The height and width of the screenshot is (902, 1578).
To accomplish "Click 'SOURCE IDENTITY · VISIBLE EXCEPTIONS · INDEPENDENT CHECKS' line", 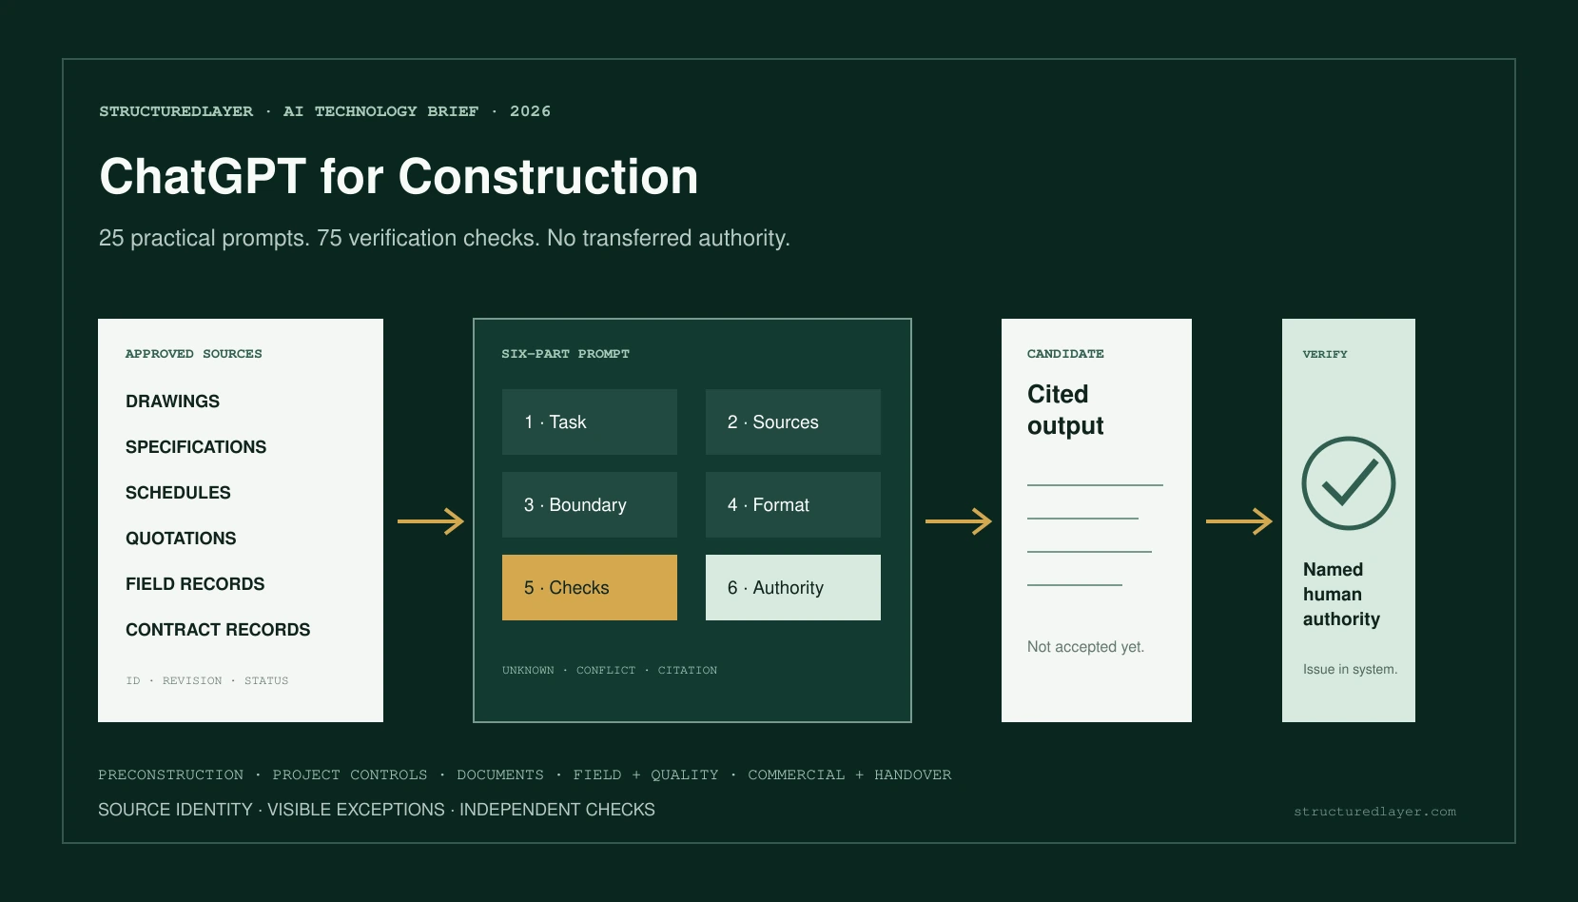I will pyautogui.click(x=377, y=810).
